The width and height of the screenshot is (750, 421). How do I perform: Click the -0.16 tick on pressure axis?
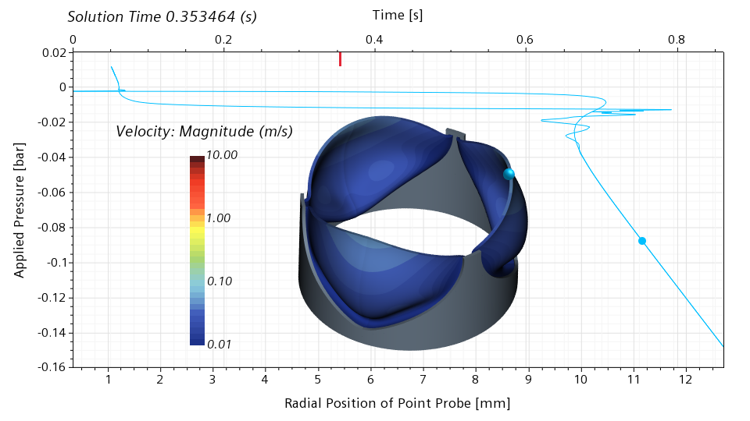coord(52,367)
